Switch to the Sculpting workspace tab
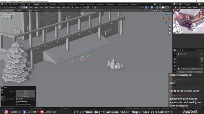Image resolution: width=204 pixels, height=114 pixels. (53, 4)
